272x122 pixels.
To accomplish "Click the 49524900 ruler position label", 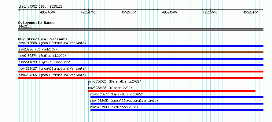I will [x=169, y=12].
